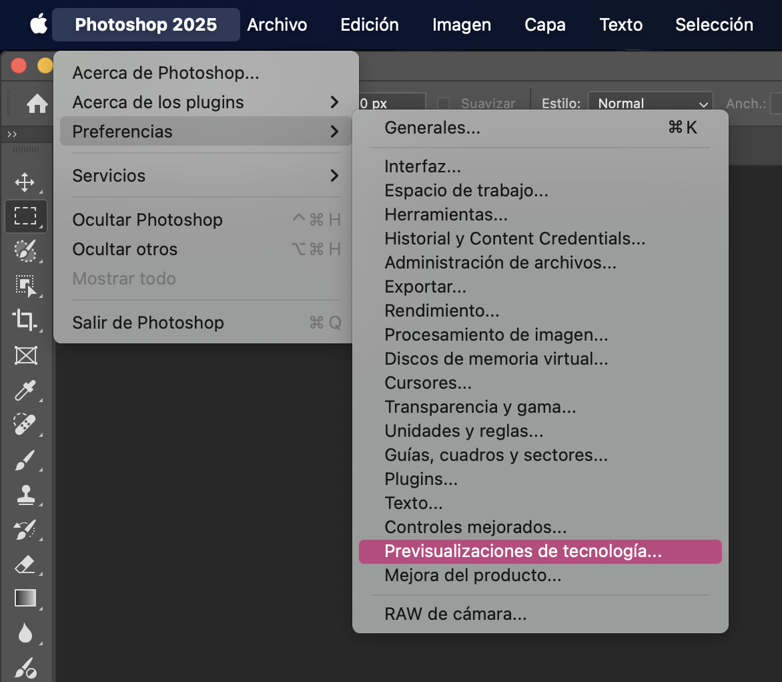Select the Rectangular Marquee tool

pyautogui.click(x=25, y=216)
